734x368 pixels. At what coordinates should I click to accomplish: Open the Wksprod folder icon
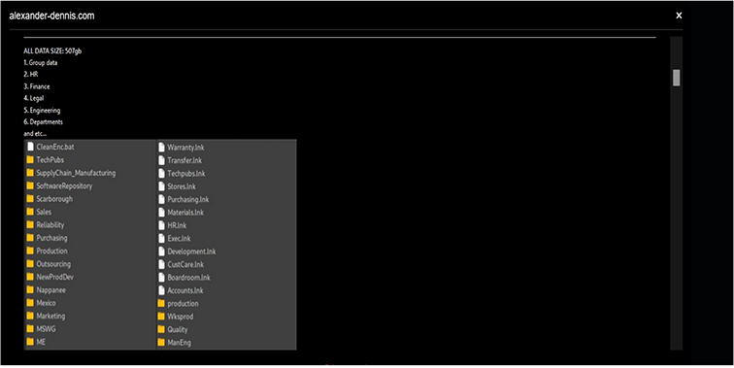pos(161,317)
